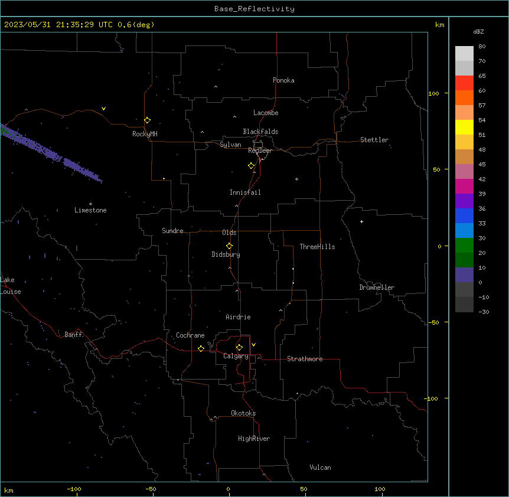Click the Strathmore label
The height and width of the screenshot is (497, 509).
[x=305, y=359]
